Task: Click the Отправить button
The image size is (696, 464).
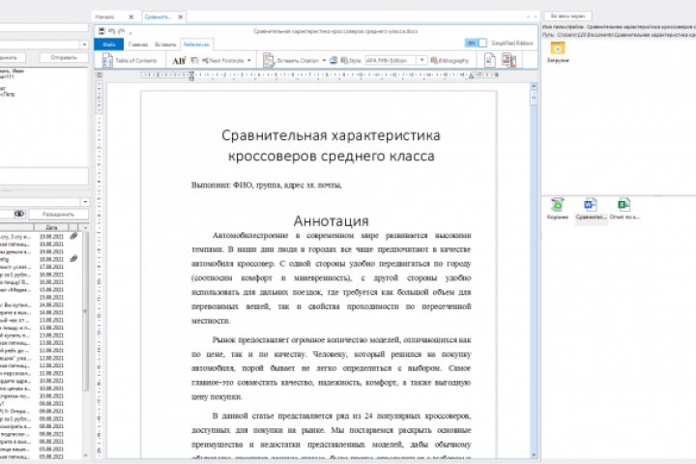Action: (x=64, y=58)
